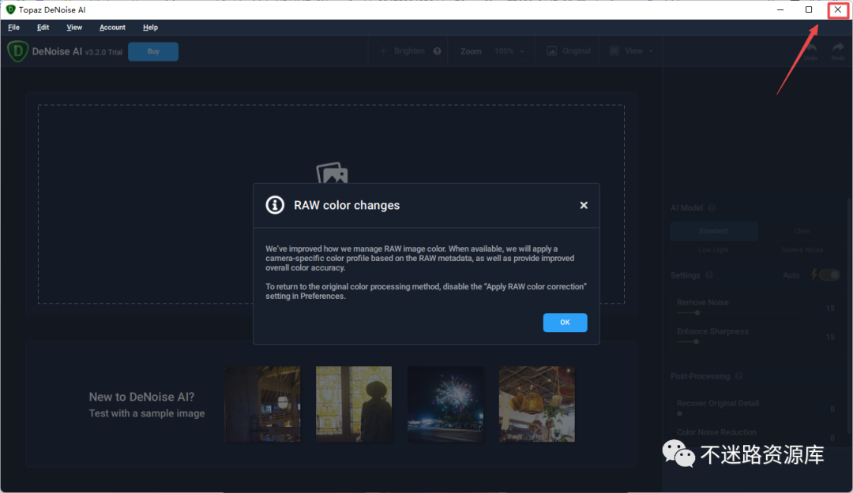Open the Help menu
This screenshot has width=853, height=493.
tap(150, 27)
